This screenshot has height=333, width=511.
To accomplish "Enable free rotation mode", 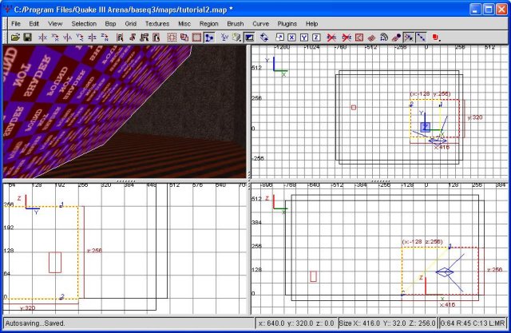I will click(x=264, y=38).
